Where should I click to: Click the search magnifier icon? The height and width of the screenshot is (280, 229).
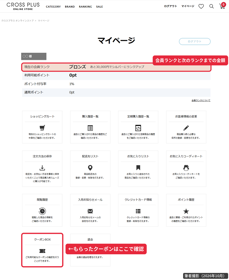coord(211,7)
